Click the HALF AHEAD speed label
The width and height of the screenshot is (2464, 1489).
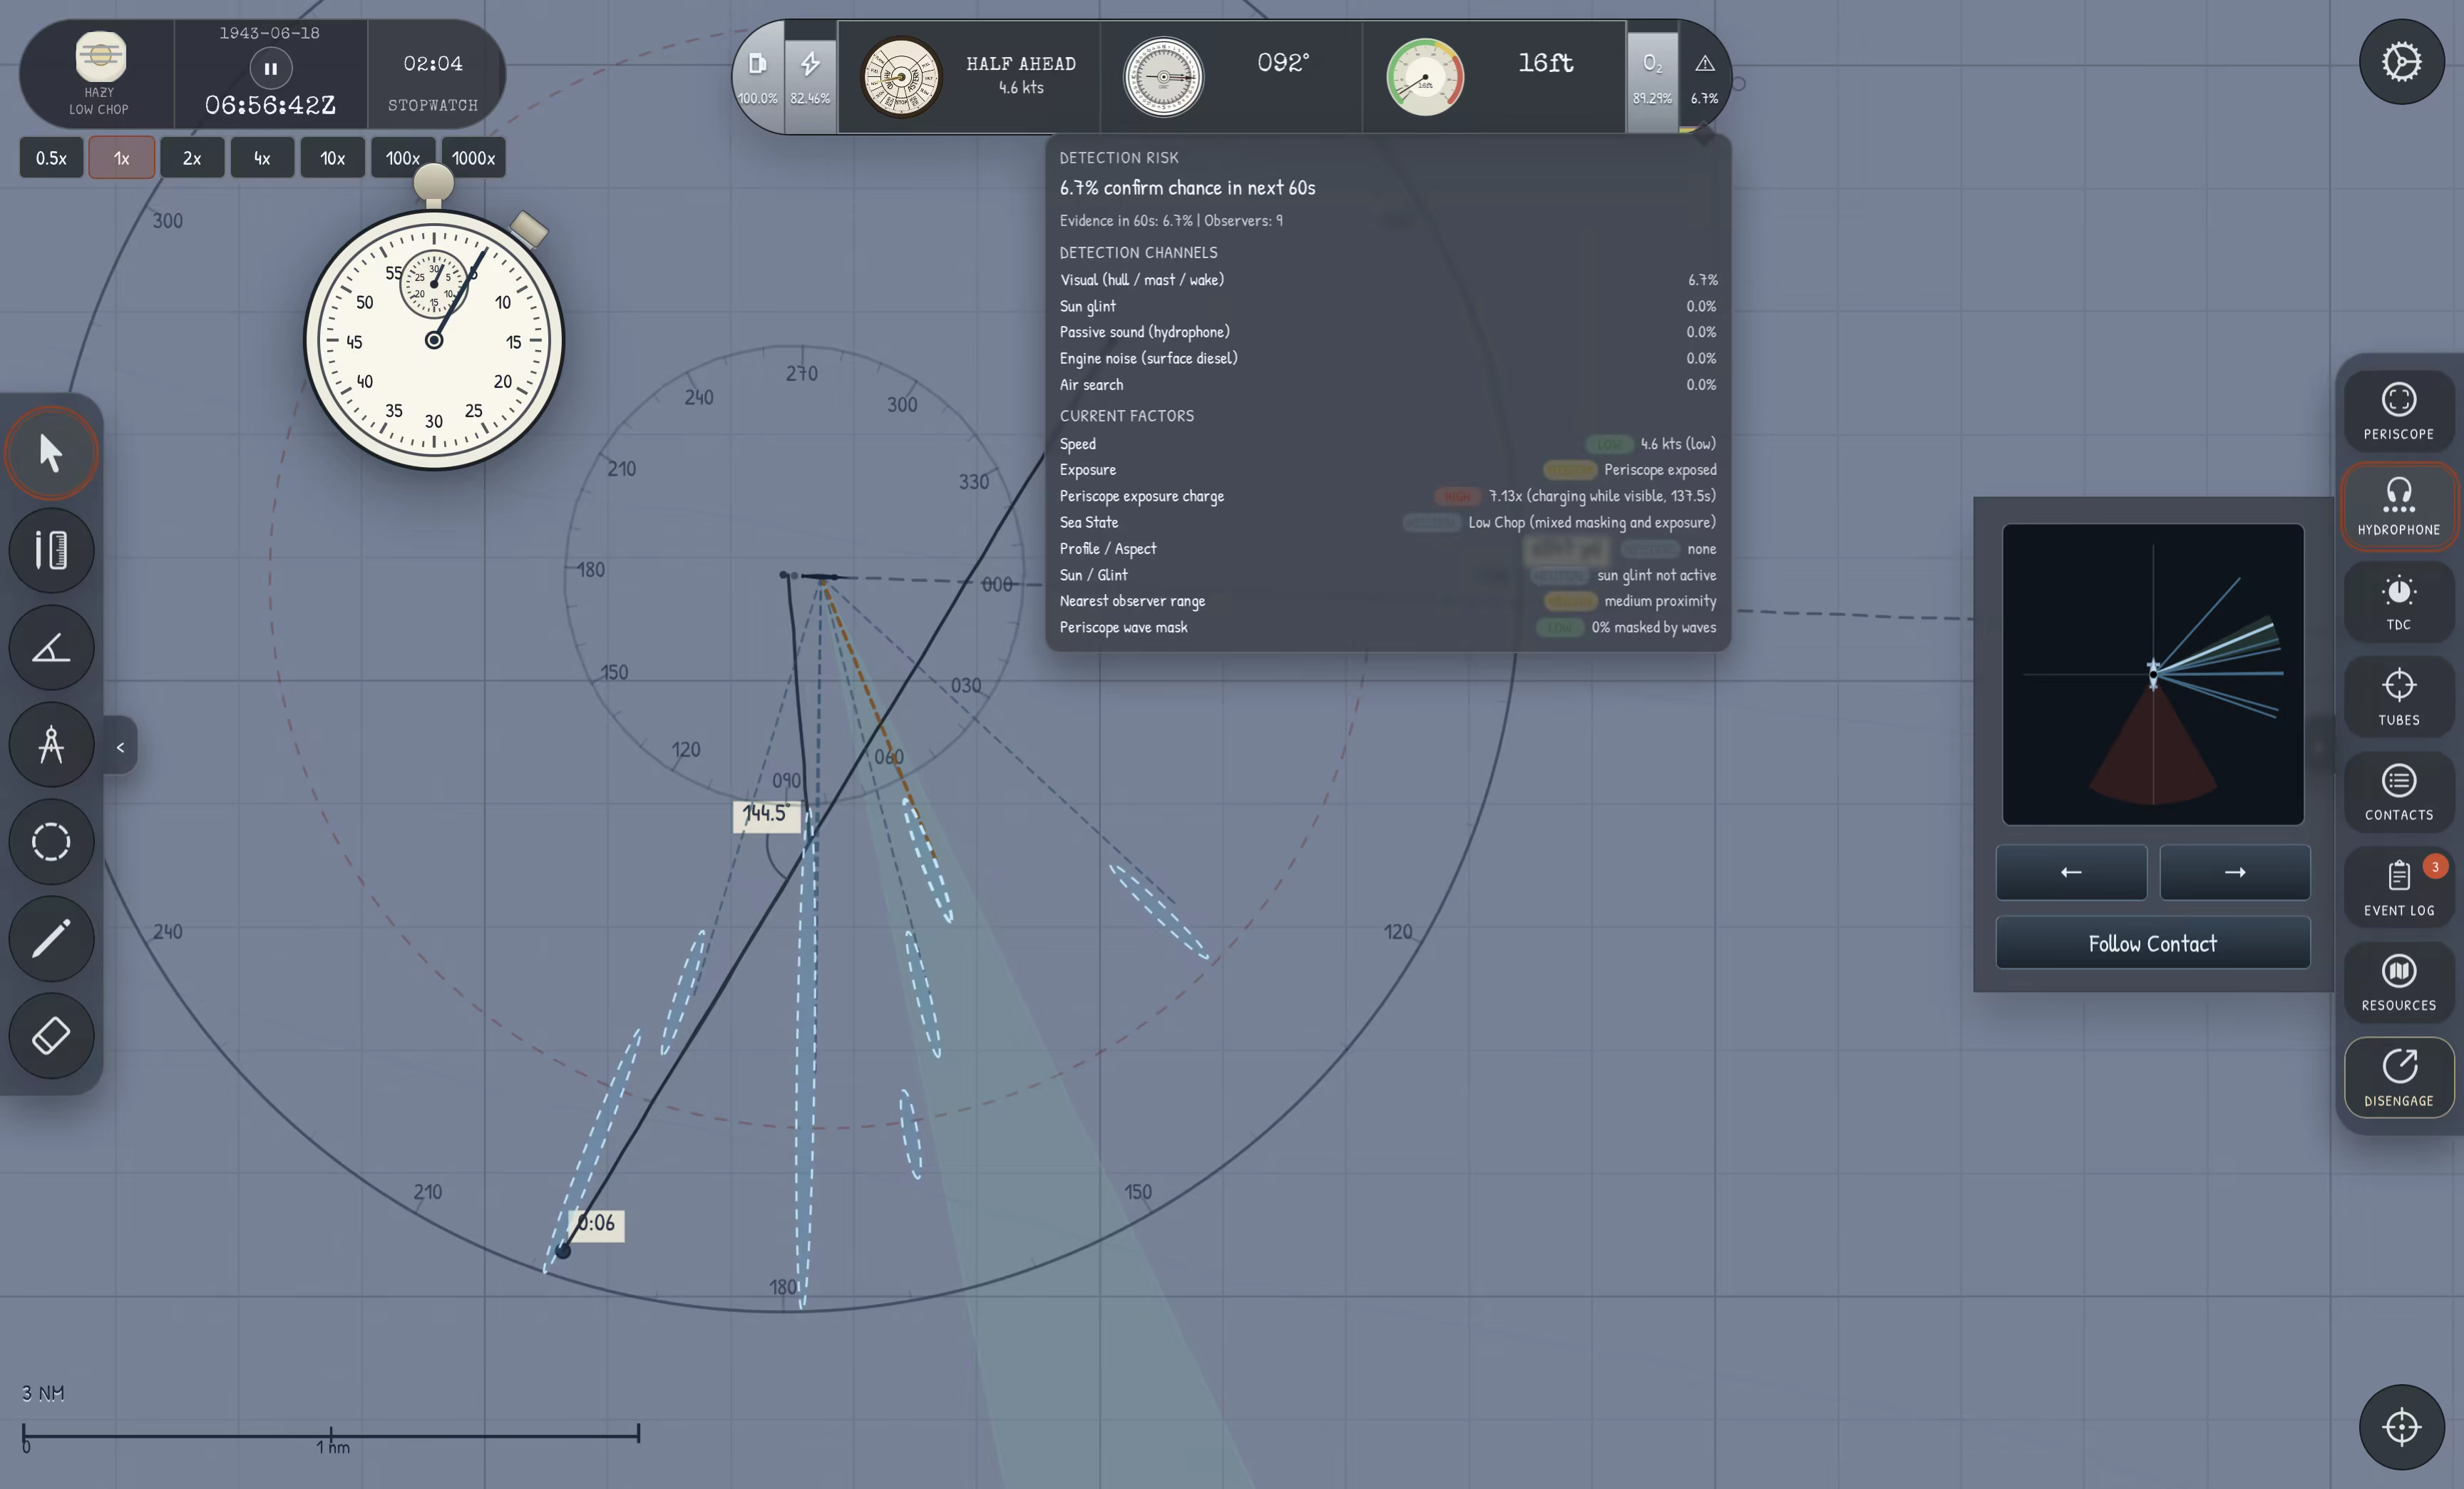pyautogui.click(x=1021, y=64)
